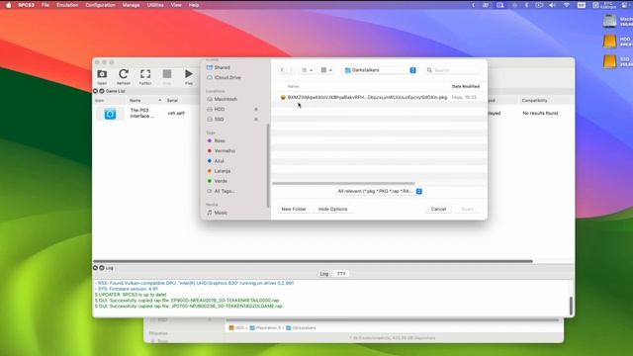
Task: Open the Darkstalkers folder path popup
Action: (x=380, y=70)
